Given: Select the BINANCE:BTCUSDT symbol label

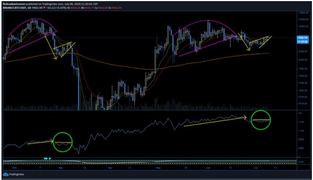Looking at the screenshot, I should coord(14,8).
